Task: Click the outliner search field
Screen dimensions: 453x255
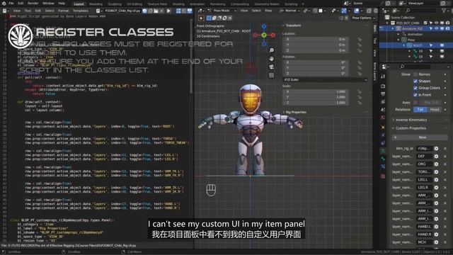Action: [x=420, y=11]
